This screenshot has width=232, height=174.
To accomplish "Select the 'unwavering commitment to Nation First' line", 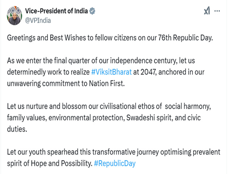I will [66, 83].
